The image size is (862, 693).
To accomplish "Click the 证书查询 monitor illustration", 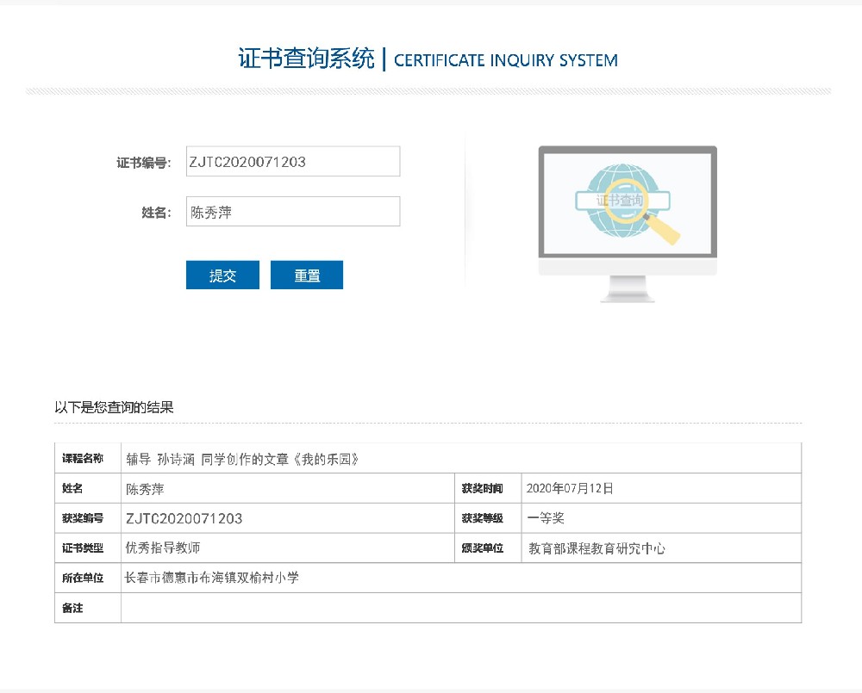I will click(x=628, y=224).
